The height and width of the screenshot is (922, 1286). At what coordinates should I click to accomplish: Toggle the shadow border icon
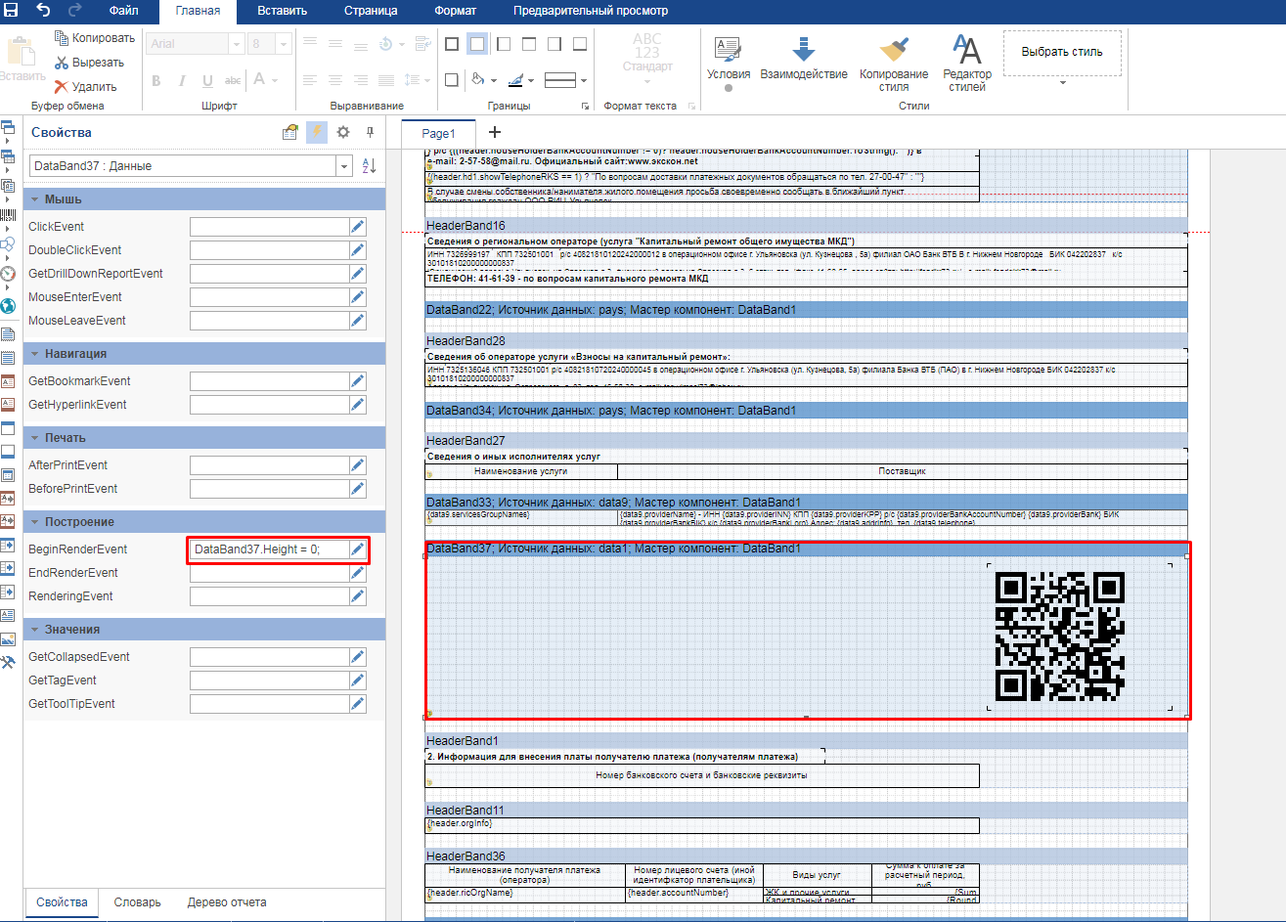pos(452,80)
